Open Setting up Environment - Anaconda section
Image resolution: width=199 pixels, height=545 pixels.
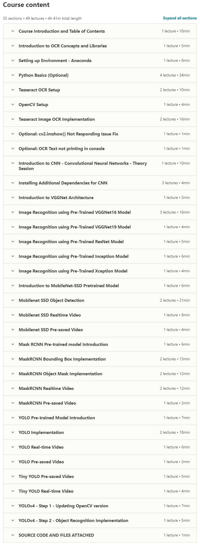pos(100,60)
